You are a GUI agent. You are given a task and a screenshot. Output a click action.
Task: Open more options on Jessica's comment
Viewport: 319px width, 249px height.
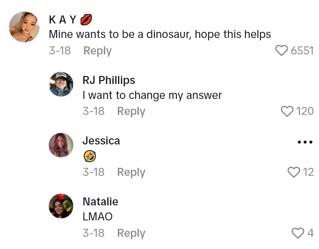coord(305,142)
